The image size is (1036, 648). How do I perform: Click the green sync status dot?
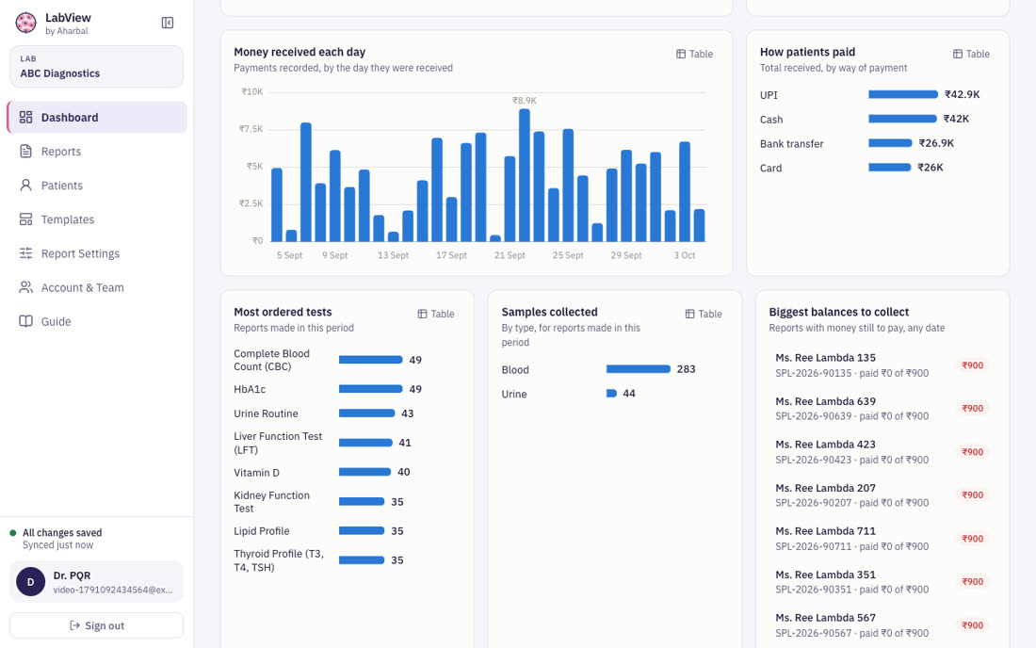point(12,533)
